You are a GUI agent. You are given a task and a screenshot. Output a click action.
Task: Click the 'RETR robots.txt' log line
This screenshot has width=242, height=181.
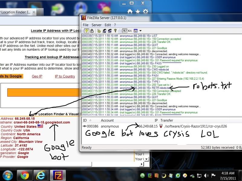click(x=126, y=88)
